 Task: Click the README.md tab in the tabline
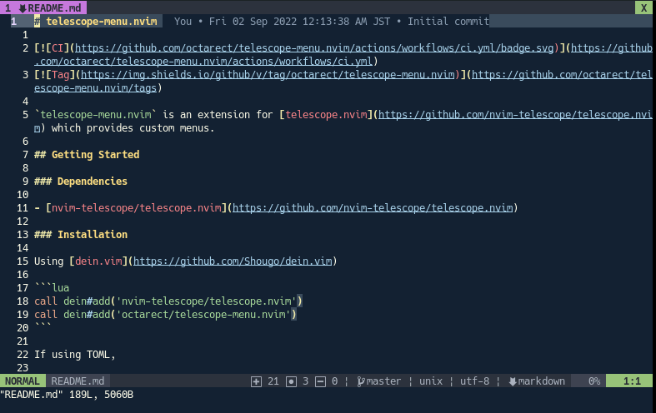click(x=43, y=7)
